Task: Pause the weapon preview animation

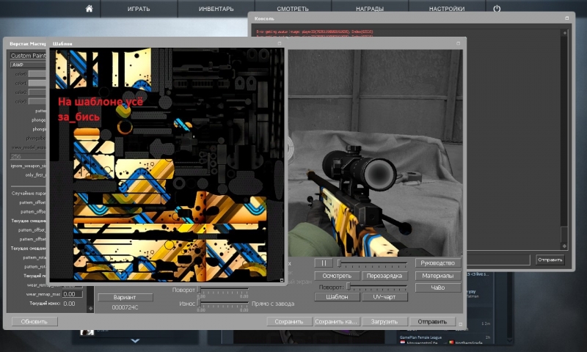Action: (x=324, y=263)
